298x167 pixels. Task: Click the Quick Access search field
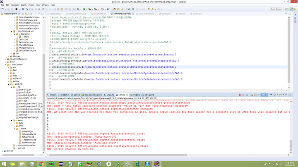coord(276,9)
